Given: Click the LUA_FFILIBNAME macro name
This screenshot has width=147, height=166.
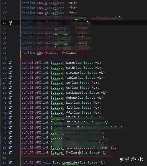Looking at the screenshot, I should point(51,13).
